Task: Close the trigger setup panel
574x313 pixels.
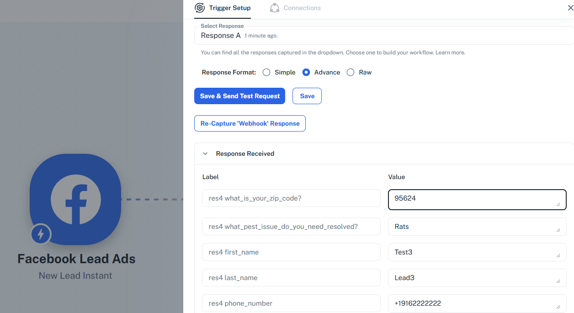Action: (569, 8)
